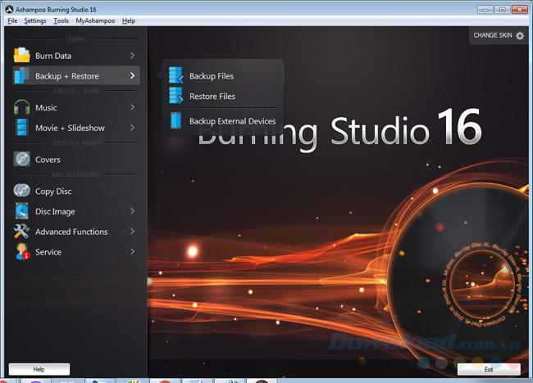Click the Burn Data folder icon

pyautogui.click(x=21, y=56)
